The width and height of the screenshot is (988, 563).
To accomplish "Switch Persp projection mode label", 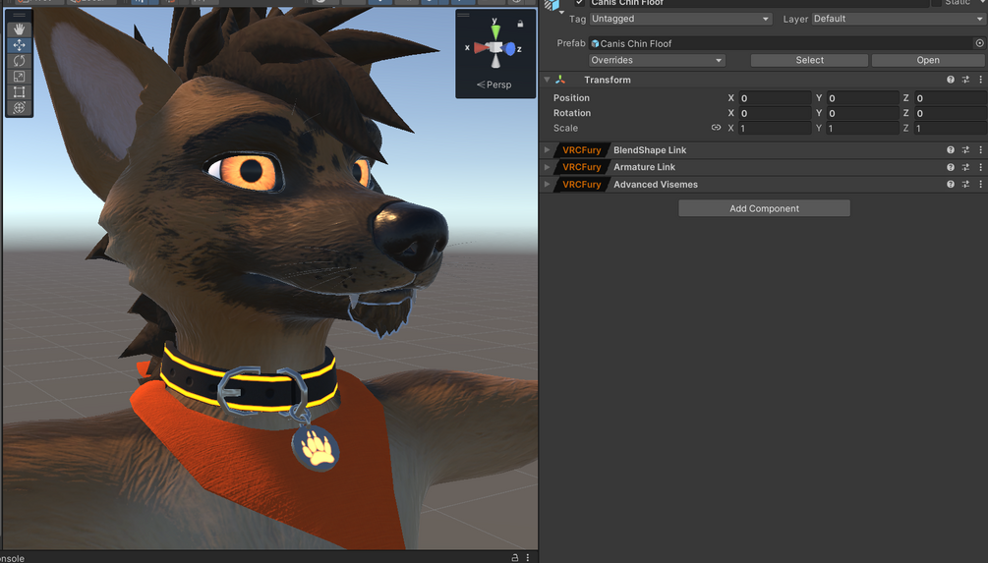I will pyautogui.click(x=494, y=84).
